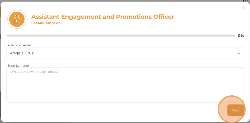Screen dimensions: 250x123
Task: Click the 0% progress indicator
Action: 241,36
